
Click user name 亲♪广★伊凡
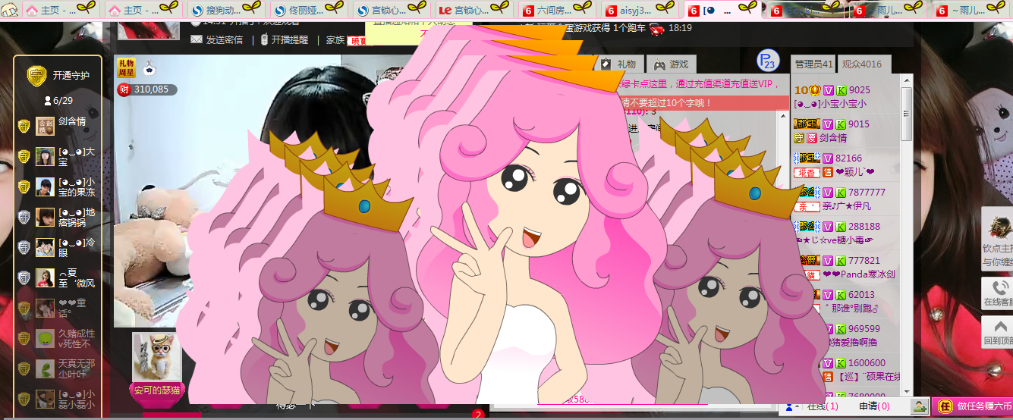coord(847,206)
